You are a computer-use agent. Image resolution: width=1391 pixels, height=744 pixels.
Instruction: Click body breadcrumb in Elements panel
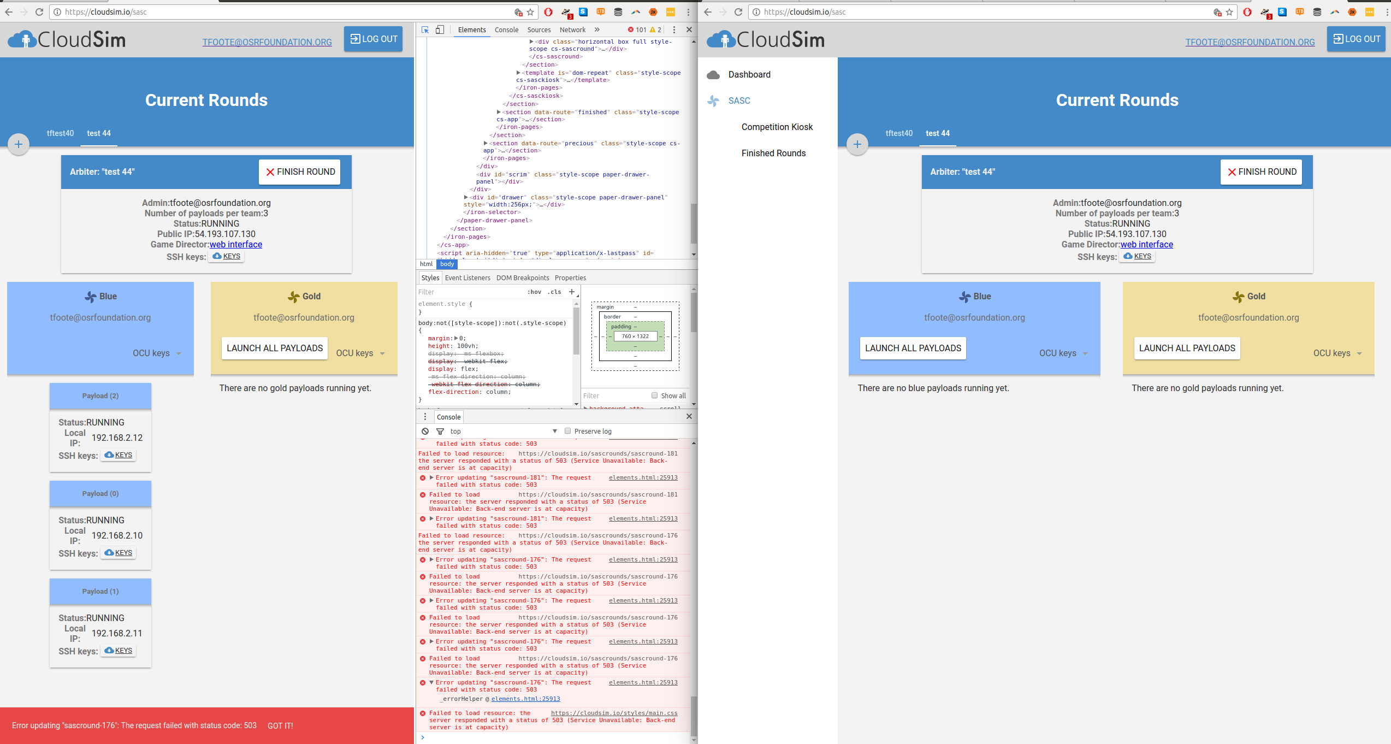[x=447, y=264]
